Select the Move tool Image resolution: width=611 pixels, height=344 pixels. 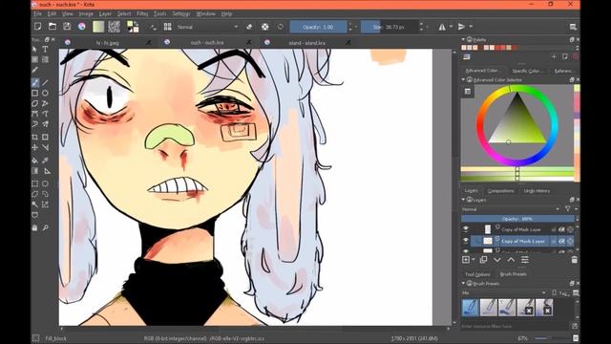coord(34,147)
